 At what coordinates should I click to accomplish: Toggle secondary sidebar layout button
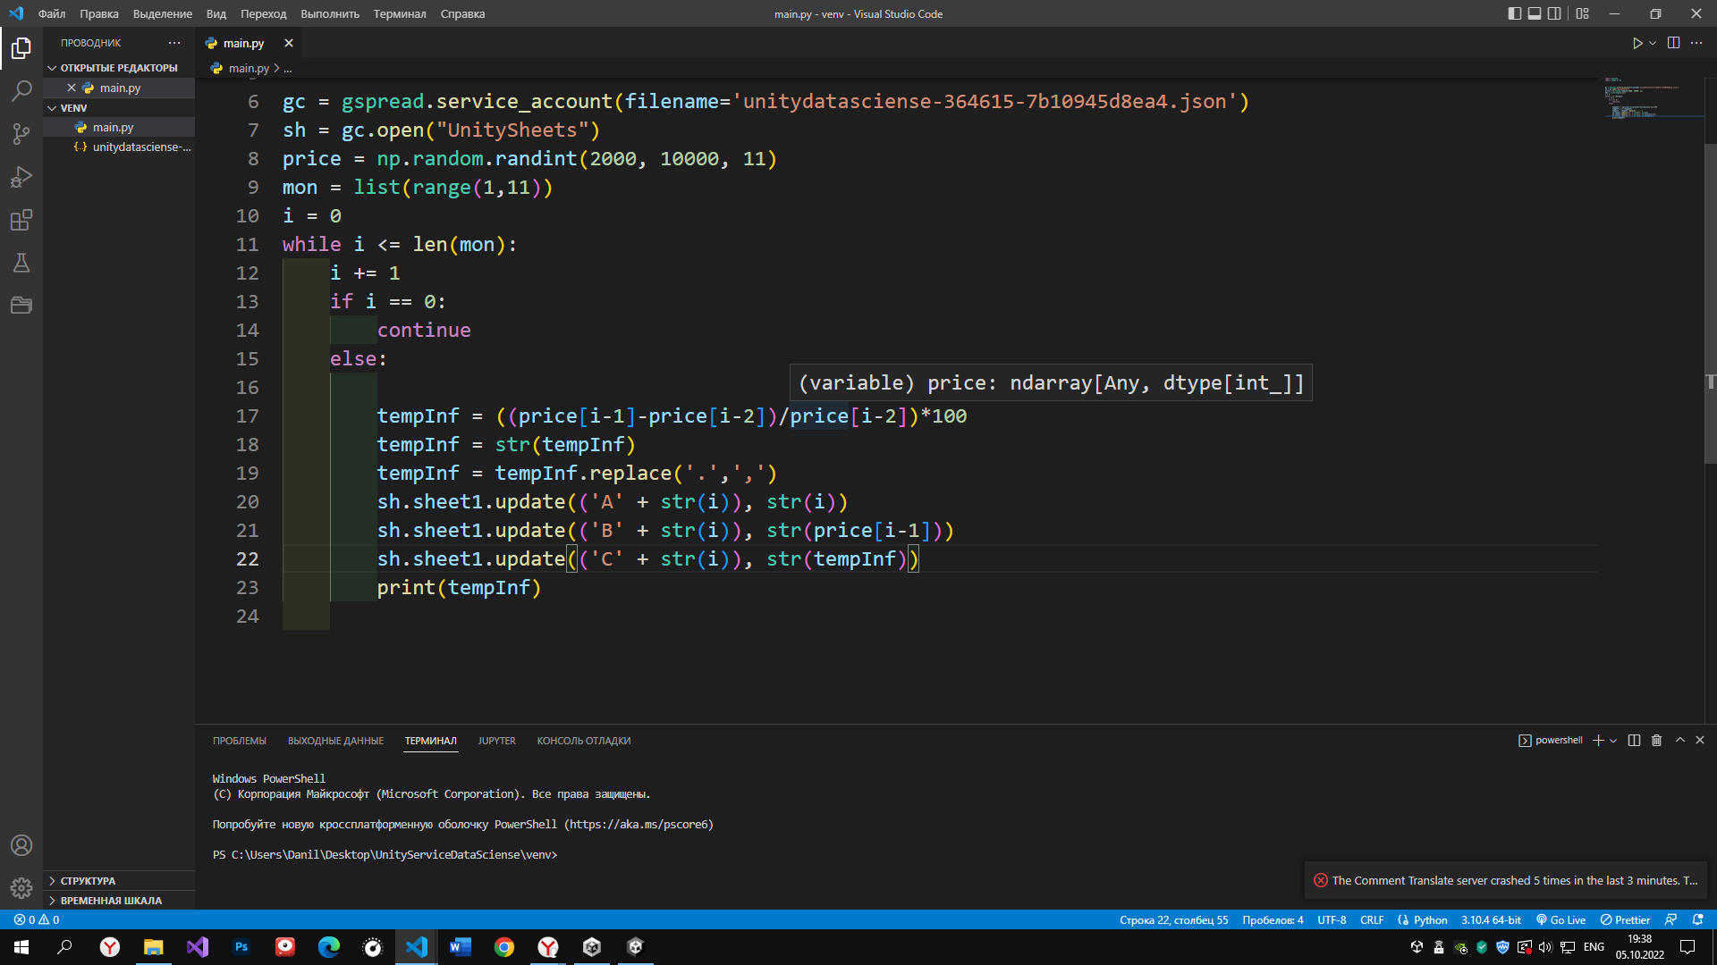click(1554, 13)
